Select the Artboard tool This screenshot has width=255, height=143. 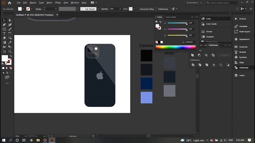[4, 51]
